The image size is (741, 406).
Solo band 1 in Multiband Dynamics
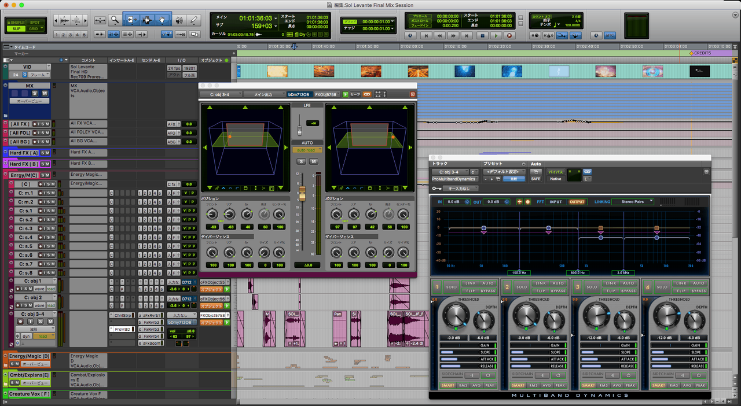pyautogui.click(x=452, y=287)
